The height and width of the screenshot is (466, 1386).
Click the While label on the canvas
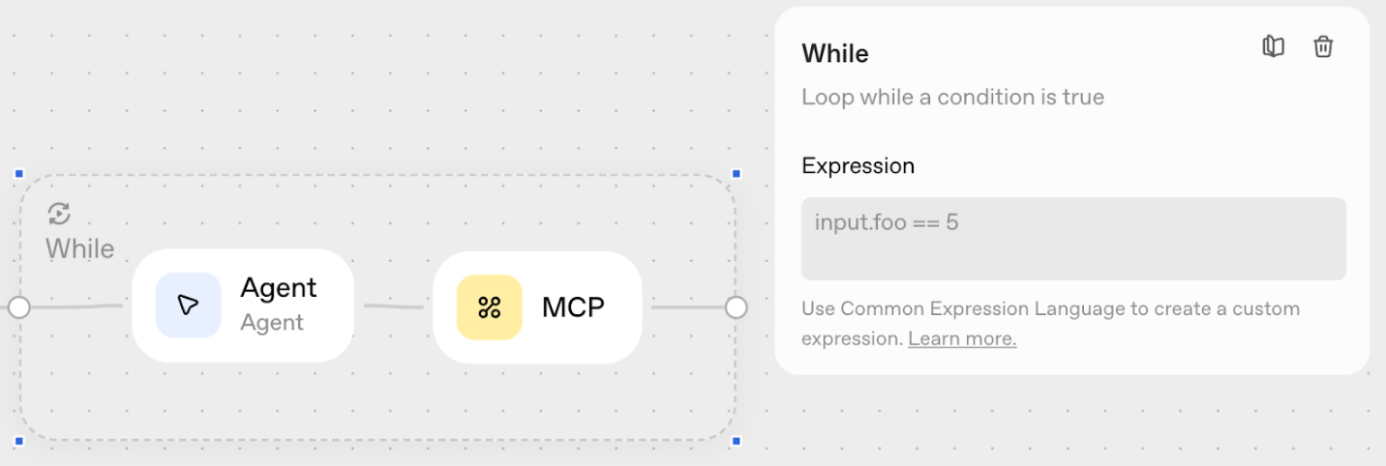[x=80, y=248]
